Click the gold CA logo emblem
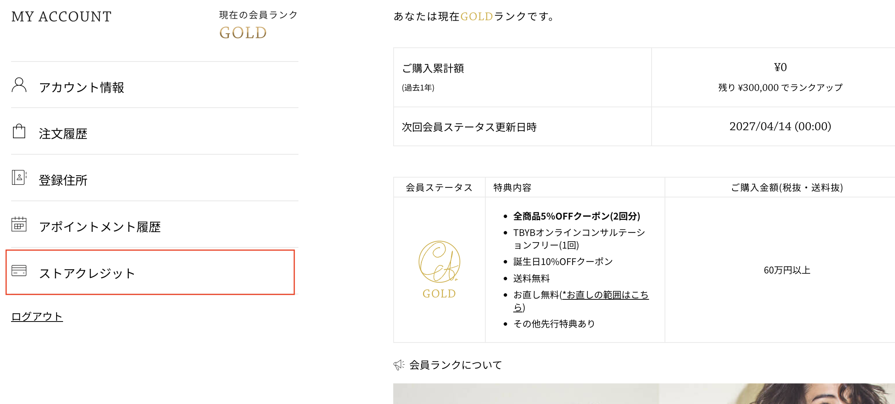This screenshot has width=895, height=404. click(x=439, y=262)
